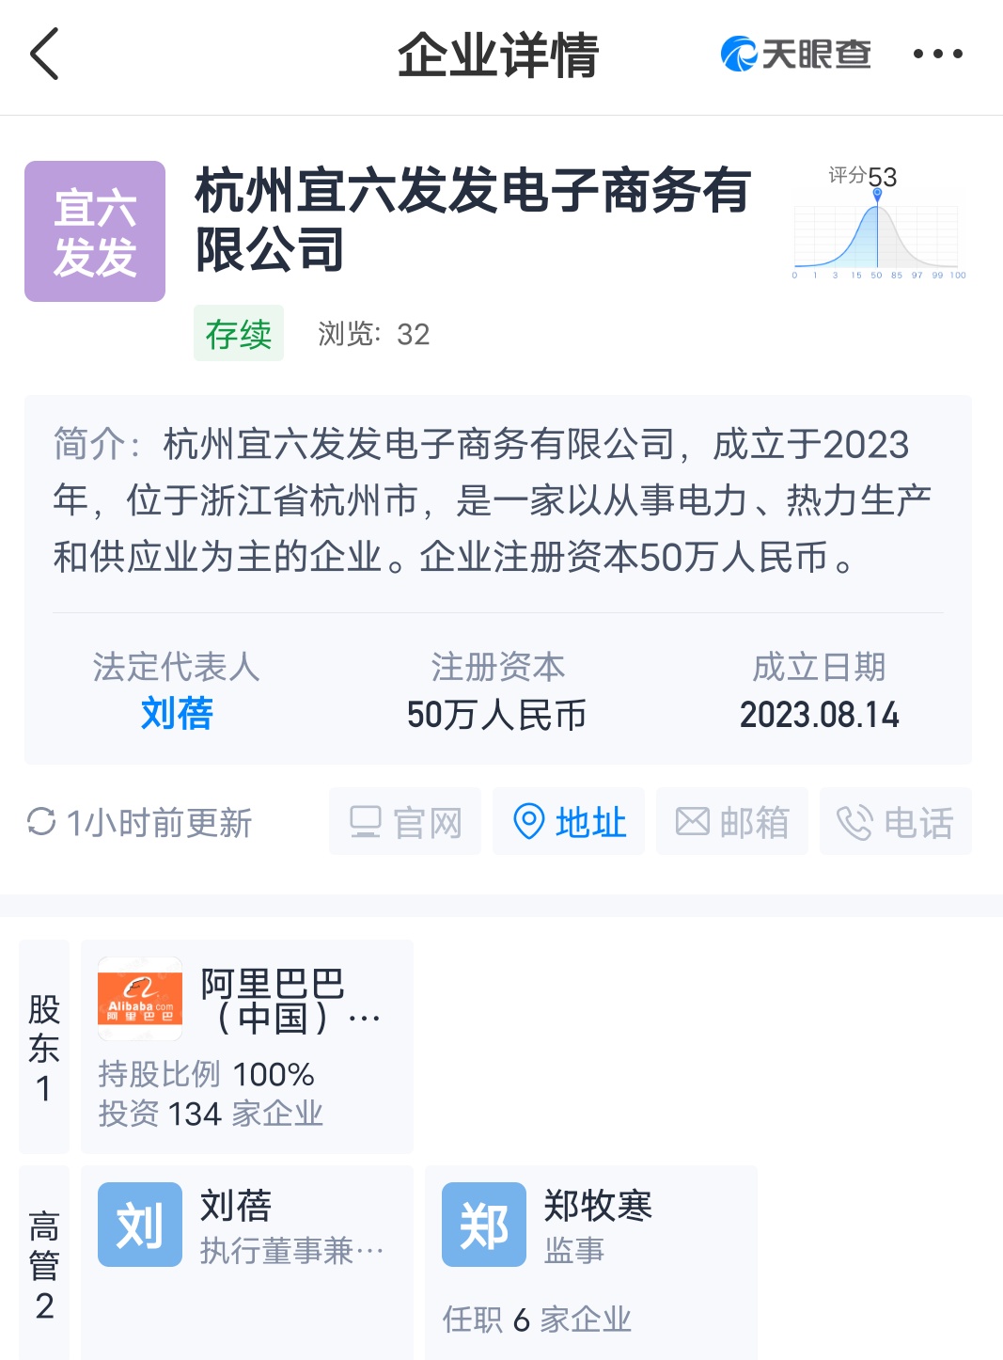Open the 官网 website button
Image resolution: width=1003 pixels, height=1360 pixels.
pos(405,821)
